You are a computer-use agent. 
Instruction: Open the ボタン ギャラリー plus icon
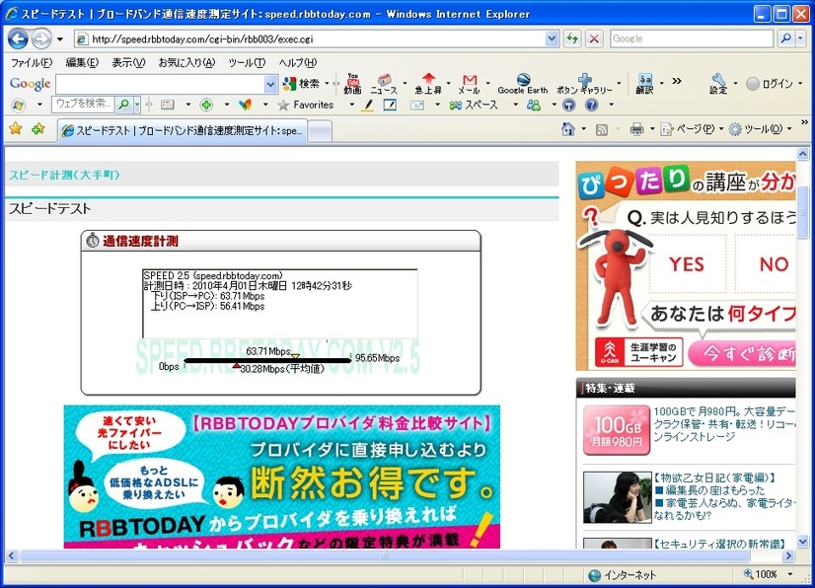(x=585, y=83)
